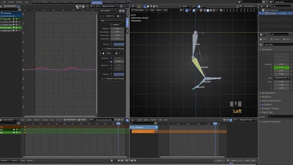Select solid viewport shading icon
Viewport: 293px width, 165px height.
point(207,10)
